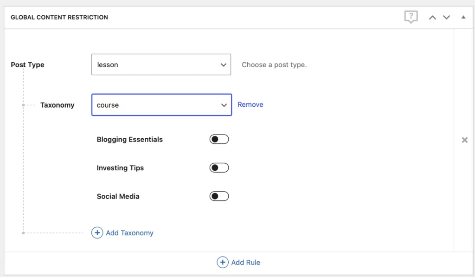475x277 pixels.
Task: Move panel down with down chevron
Action: (x=446, y=17)
